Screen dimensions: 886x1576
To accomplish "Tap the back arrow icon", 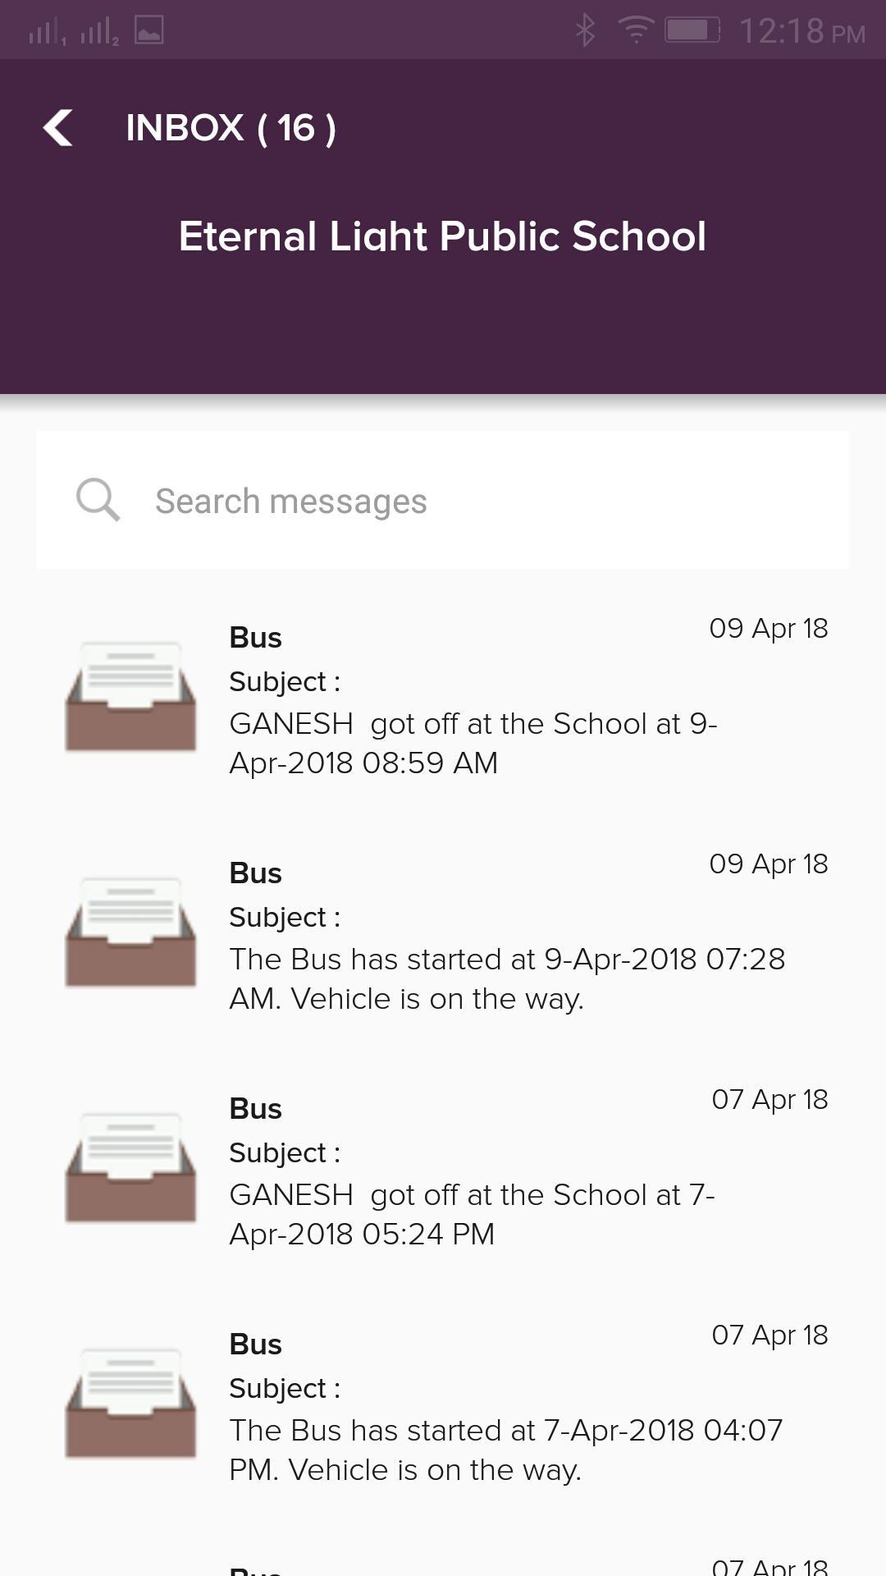I will pos(58,128).
